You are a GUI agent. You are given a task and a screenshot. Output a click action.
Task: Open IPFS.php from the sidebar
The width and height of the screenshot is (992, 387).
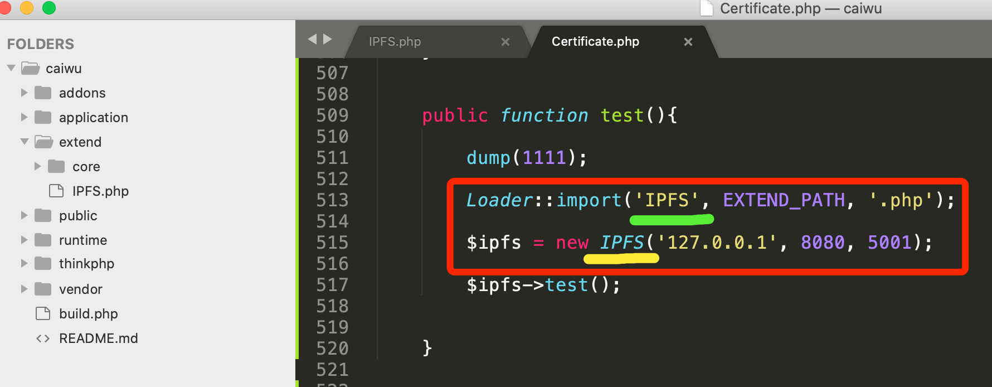[x=100, y=191]
